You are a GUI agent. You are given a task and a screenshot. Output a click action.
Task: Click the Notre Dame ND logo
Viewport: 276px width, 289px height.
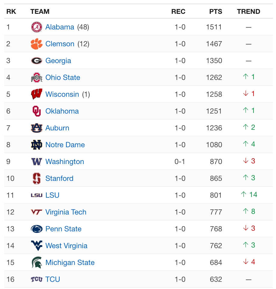click(37, 145)
